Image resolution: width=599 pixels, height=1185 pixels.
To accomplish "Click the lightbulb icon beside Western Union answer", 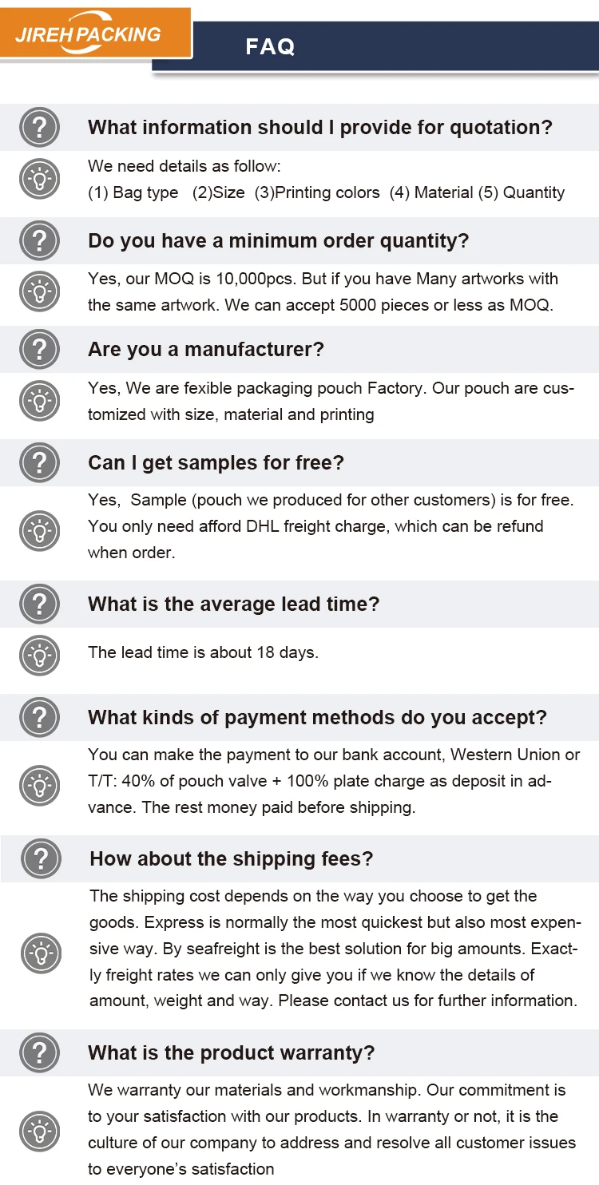I will click(40, 785).
